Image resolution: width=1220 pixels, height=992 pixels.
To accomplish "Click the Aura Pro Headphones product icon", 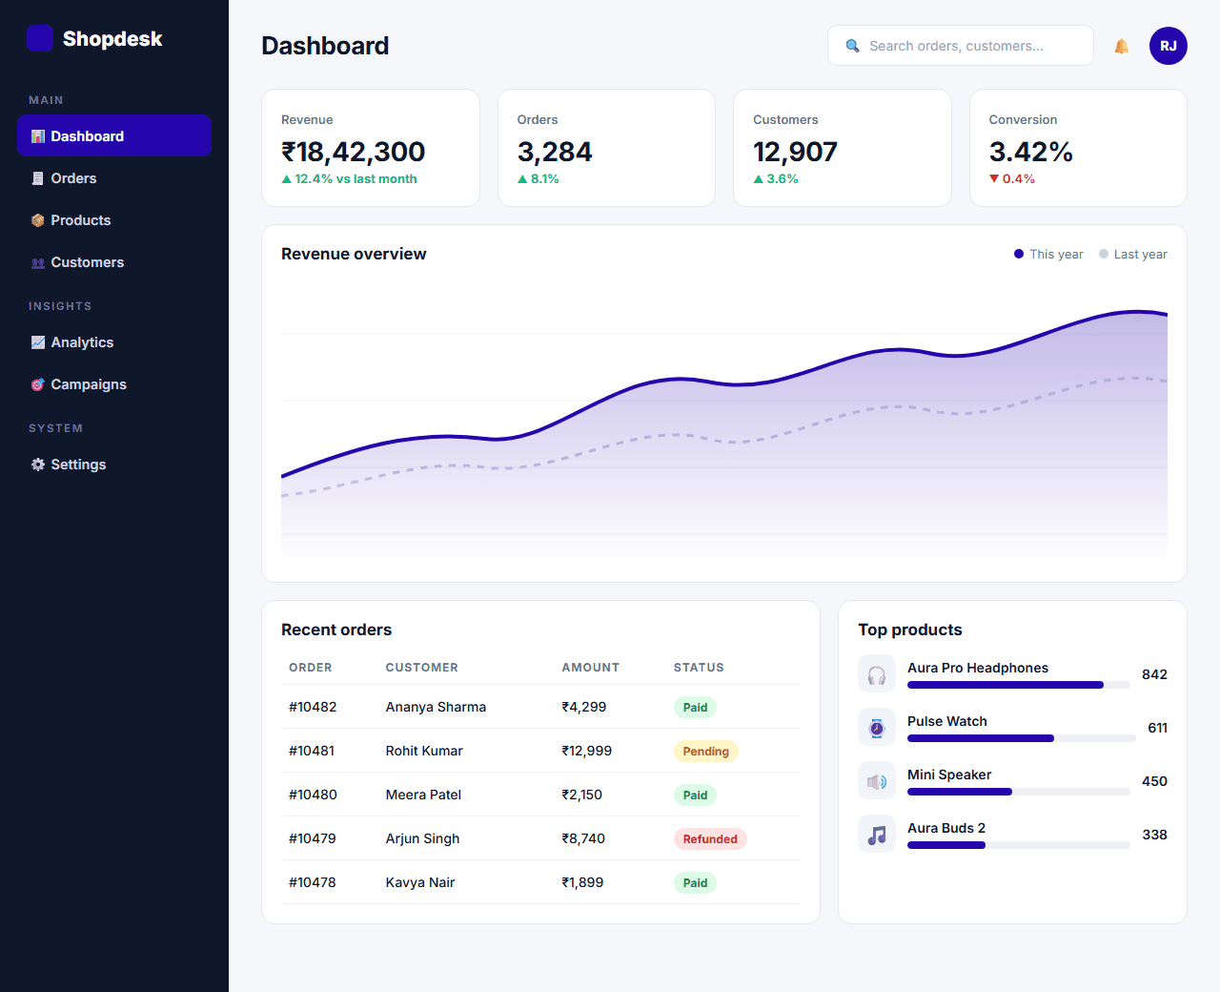I will click(x=877, y=673).
